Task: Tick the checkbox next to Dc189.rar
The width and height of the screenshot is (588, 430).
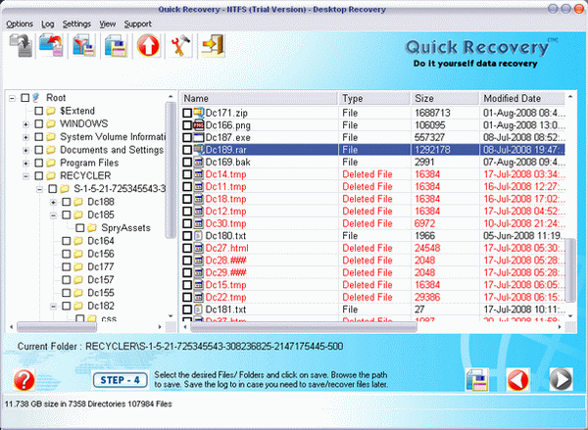Action: [x=188, y=150]
